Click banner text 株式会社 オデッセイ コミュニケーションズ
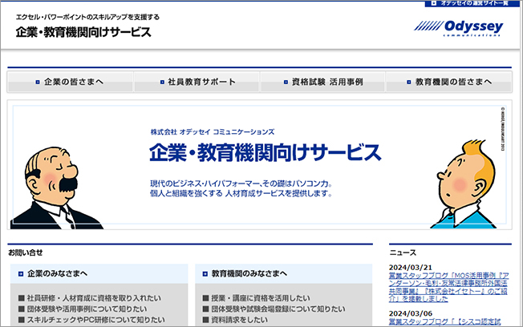 point(213,132)
